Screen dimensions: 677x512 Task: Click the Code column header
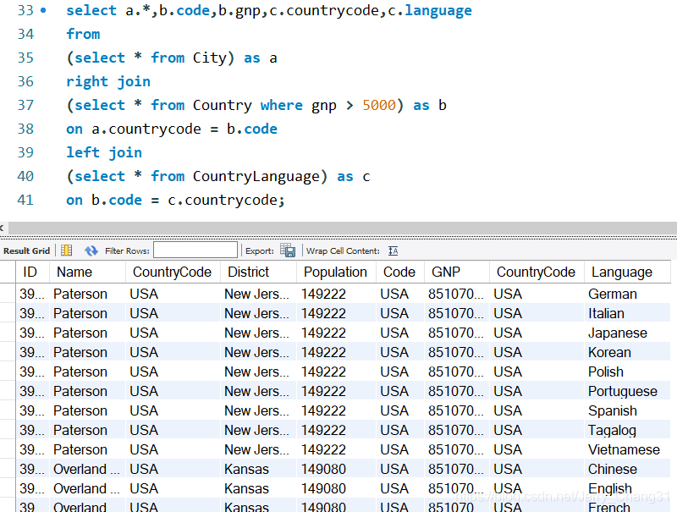click(x=399, y=272)
